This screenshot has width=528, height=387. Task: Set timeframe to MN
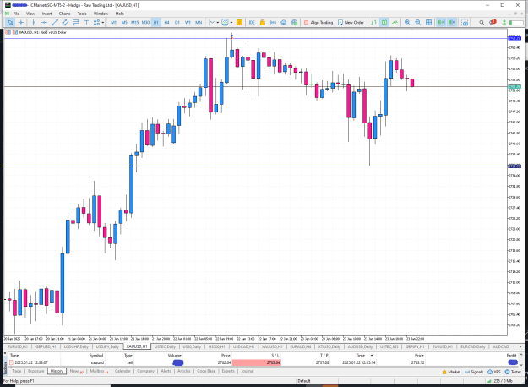199,23
